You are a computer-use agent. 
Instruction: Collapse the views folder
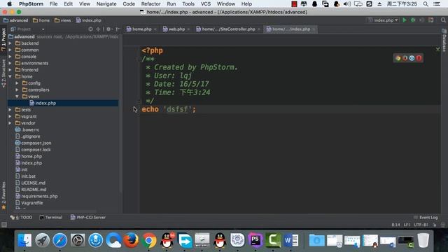click(x=17, y=97)
